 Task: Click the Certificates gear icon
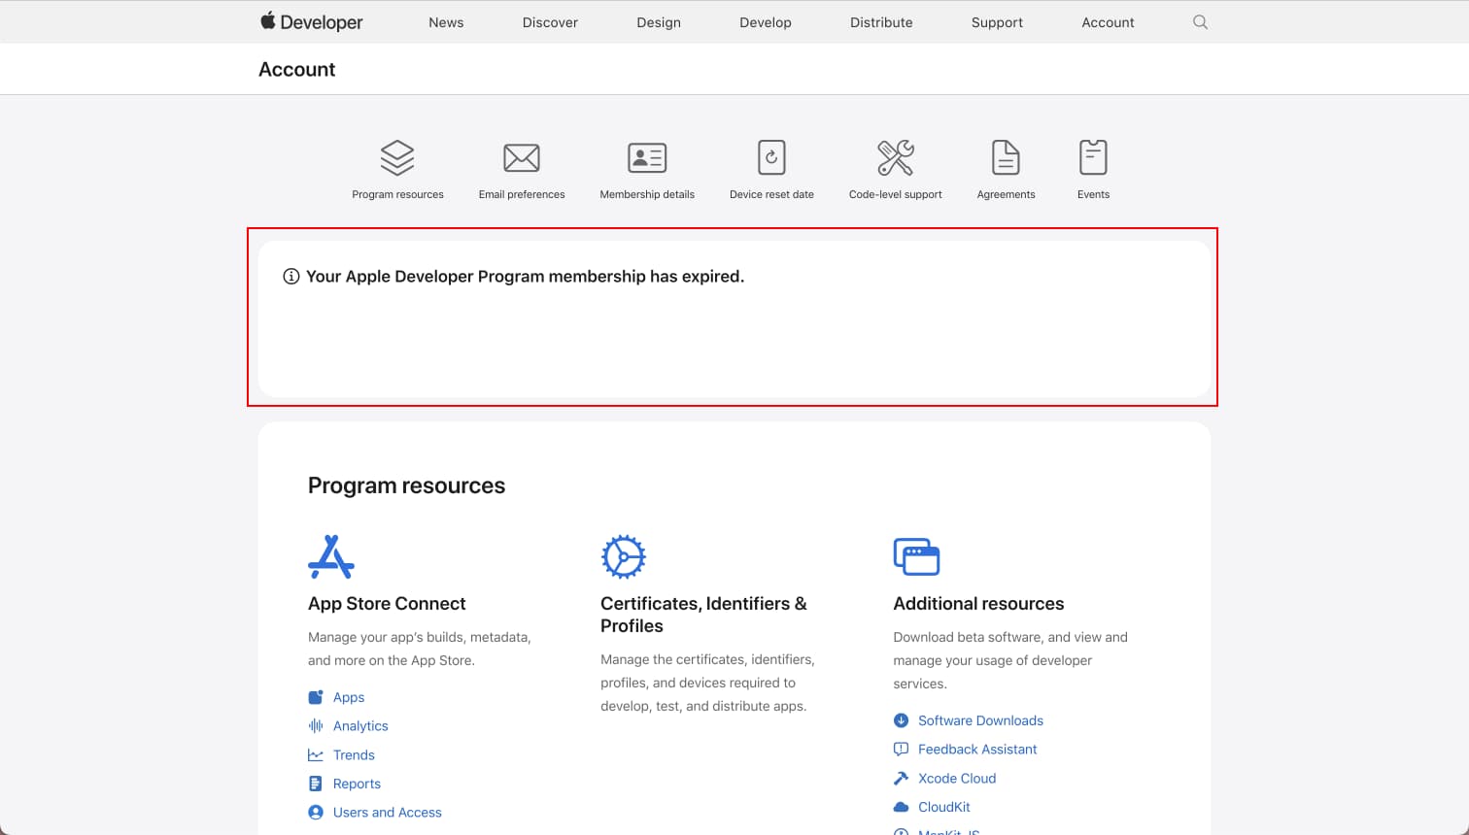(x=623, y=556)
